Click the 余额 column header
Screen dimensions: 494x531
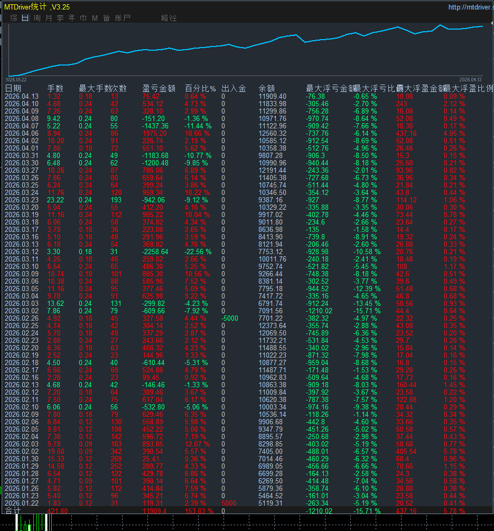click(266, 88)
